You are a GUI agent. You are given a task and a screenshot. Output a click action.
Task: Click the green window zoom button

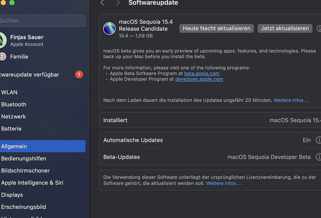click(12, 3)
